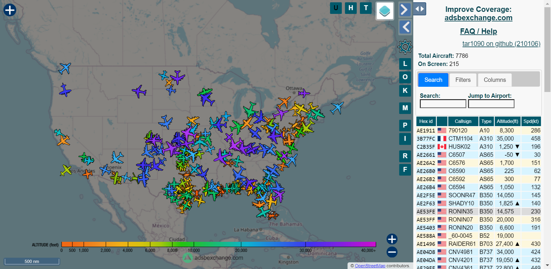Screen dimensions: 551x269
Task: Click the 500 nm scale bar
Action: pos(32,261)
